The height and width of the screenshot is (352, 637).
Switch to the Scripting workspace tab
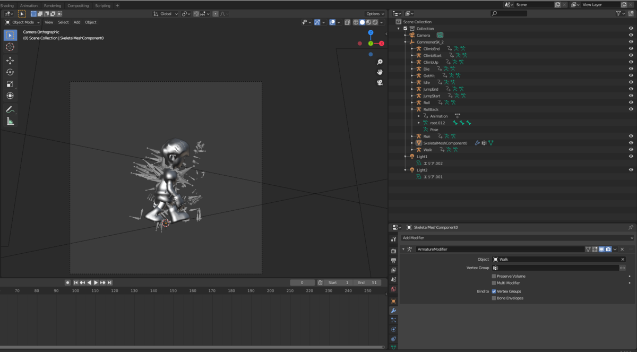click(102, 5)
